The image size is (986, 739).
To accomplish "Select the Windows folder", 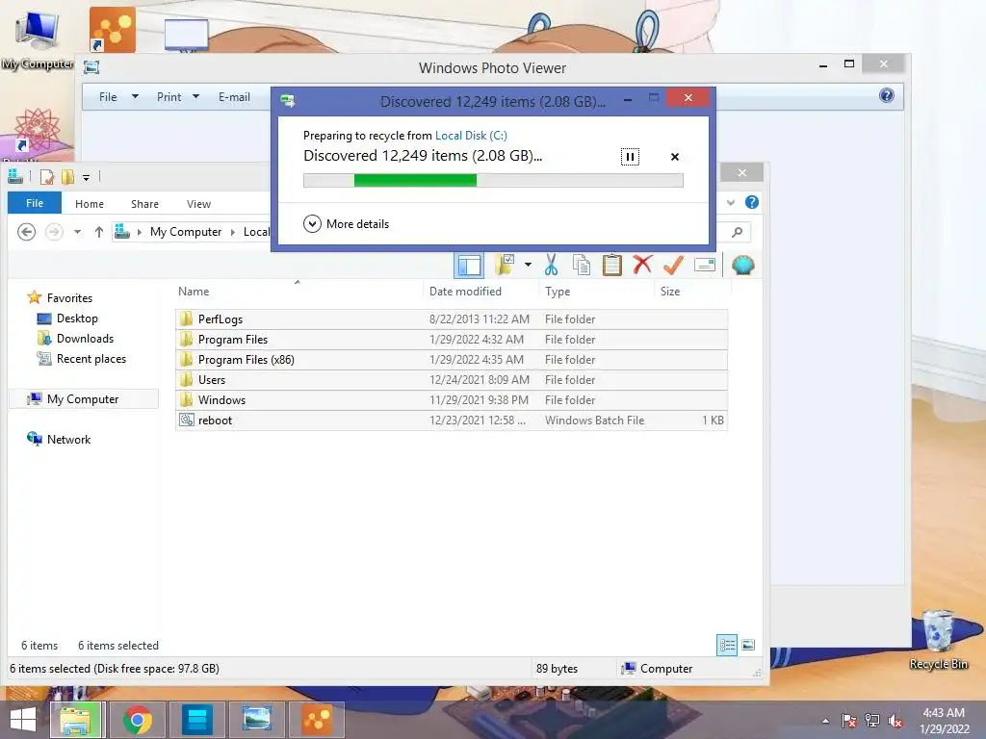I will coord(452,399).
